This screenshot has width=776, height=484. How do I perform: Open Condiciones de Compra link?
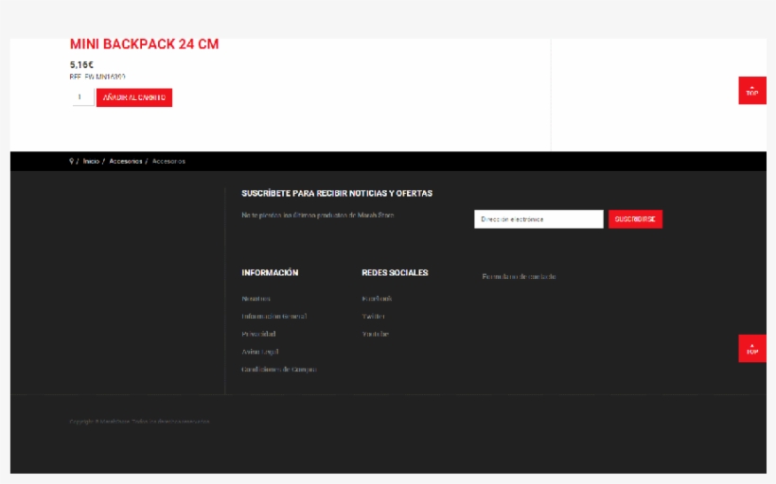pos(279,370)
